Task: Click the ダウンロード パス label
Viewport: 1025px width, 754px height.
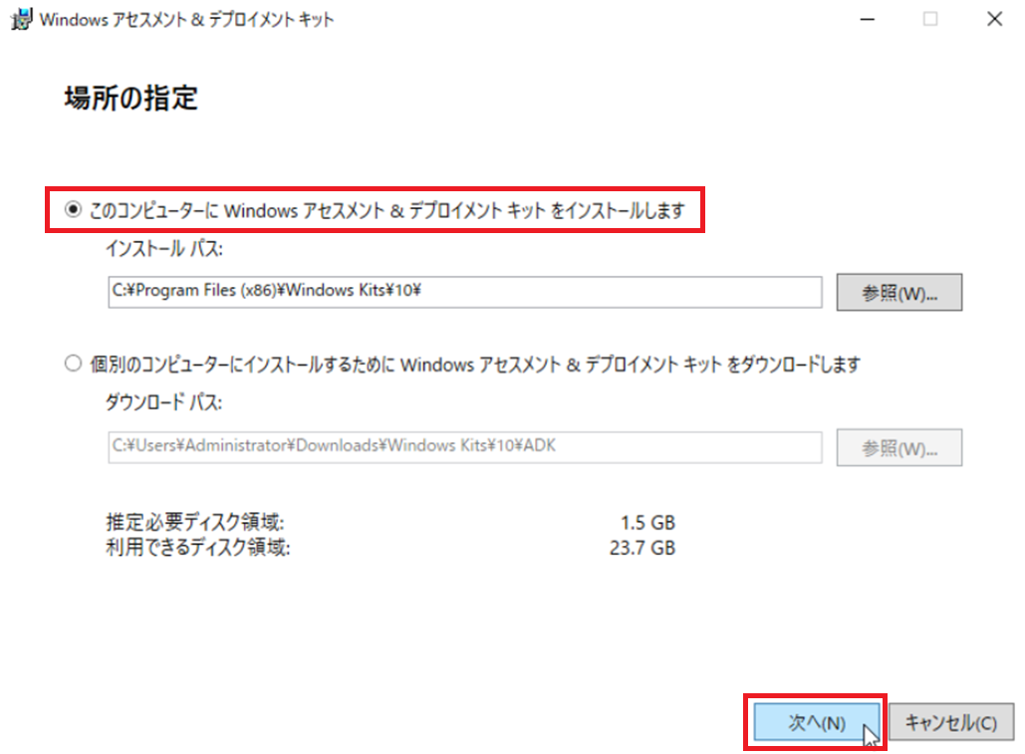Action: (x=164, y=401)
